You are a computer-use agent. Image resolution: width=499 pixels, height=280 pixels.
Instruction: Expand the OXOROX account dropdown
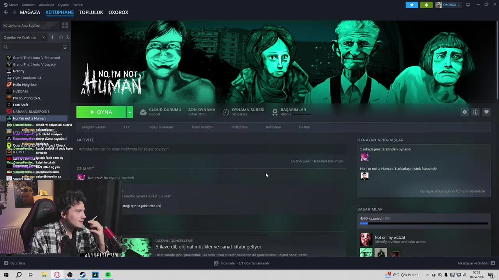tap(448, 5)
